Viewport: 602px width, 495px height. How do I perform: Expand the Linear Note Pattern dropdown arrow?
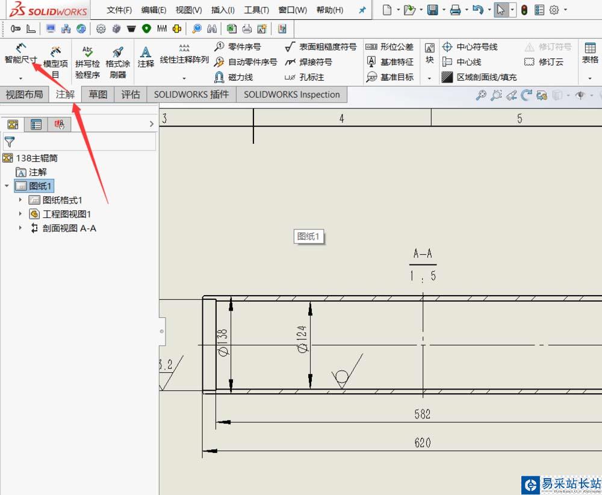click(x=184, y=78)
